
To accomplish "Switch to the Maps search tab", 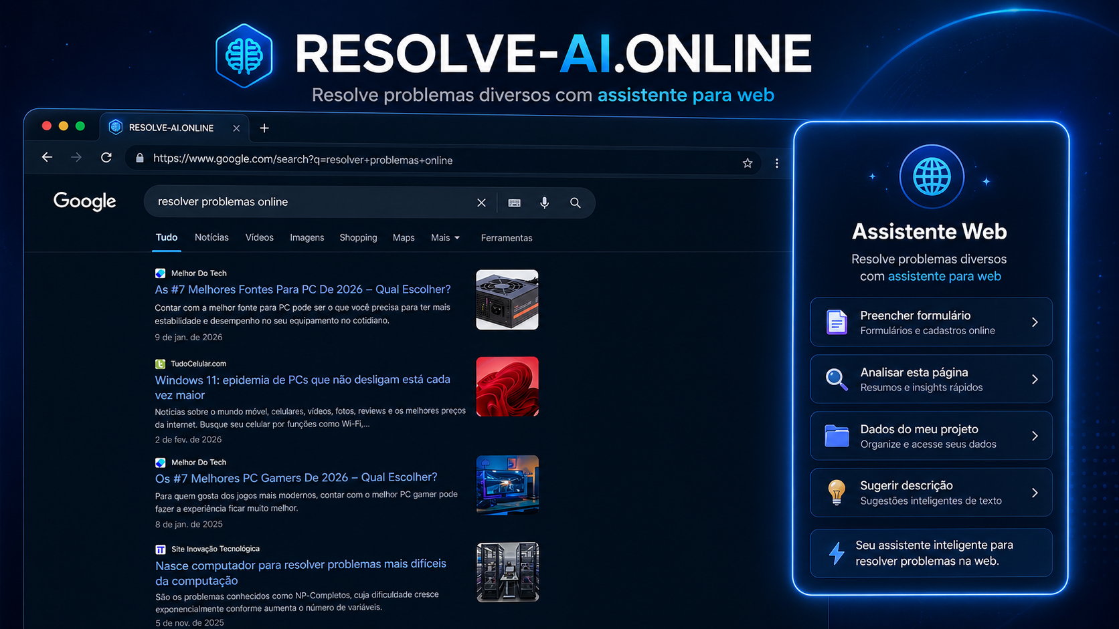I will click(x=404, y=238).
